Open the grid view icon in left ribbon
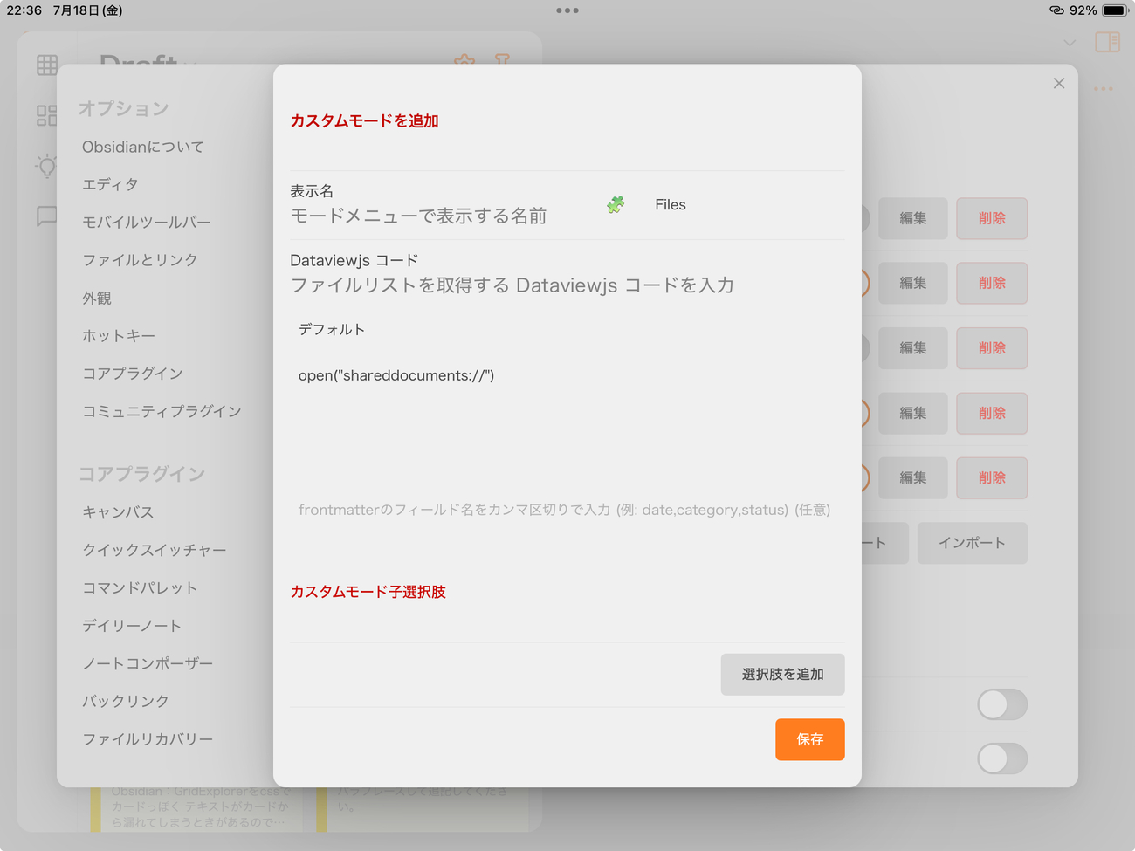Viewport: 1135px width, 851px height. click(x=47, y=65)
